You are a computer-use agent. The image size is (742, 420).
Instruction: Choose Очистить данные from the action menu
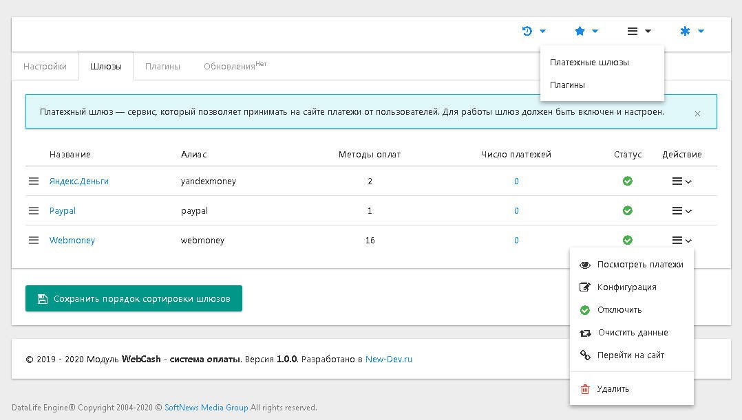pyautogui.click(x=632, y=333)
